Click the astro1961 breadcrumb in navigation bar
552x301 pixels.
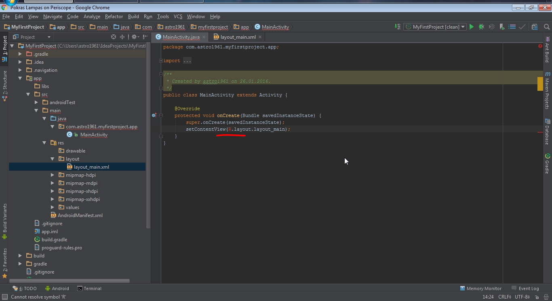coord(171,27)
